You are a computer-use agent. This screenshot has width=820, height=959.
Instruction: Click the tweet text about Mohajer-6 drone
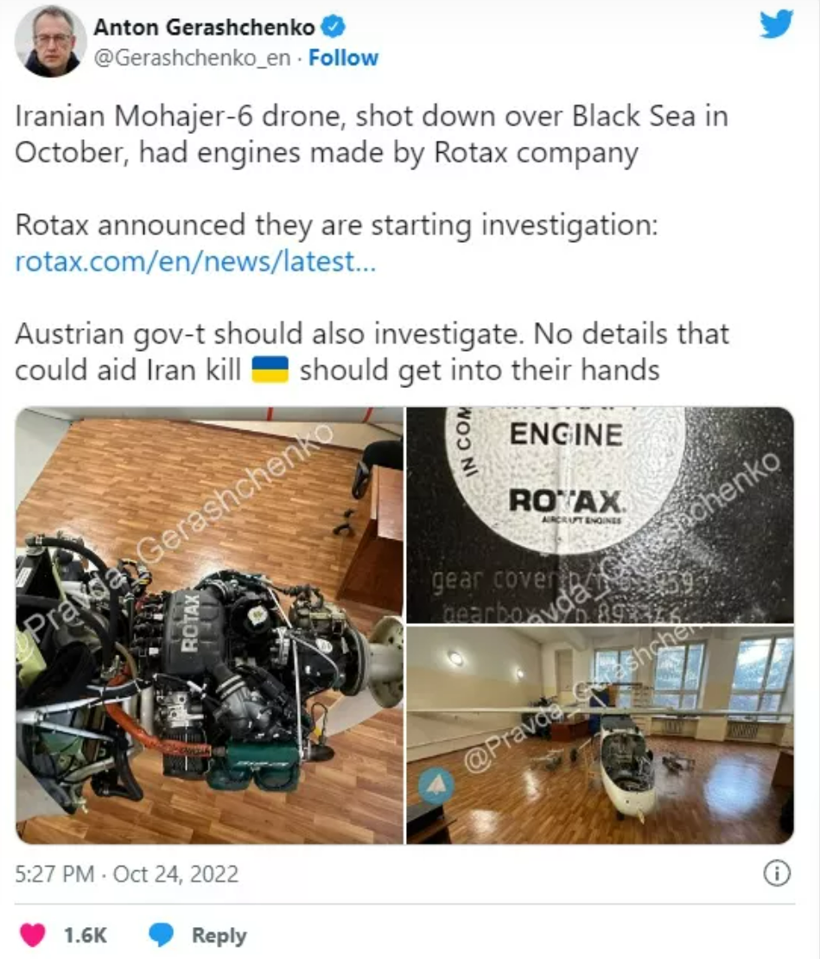pos(372,134)
